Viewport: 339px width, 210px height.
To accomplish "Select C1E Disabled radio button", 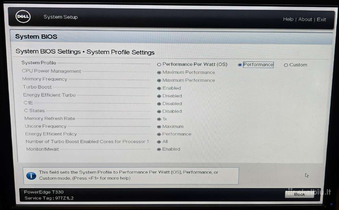I will (159, 104).
